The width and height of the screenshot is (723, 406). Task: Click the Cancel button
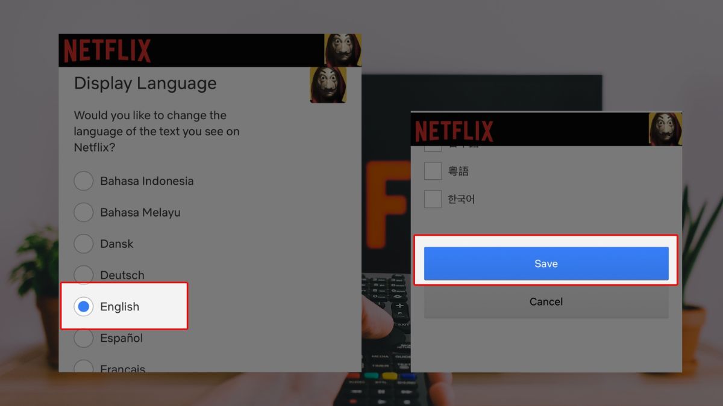click(546, 302)
